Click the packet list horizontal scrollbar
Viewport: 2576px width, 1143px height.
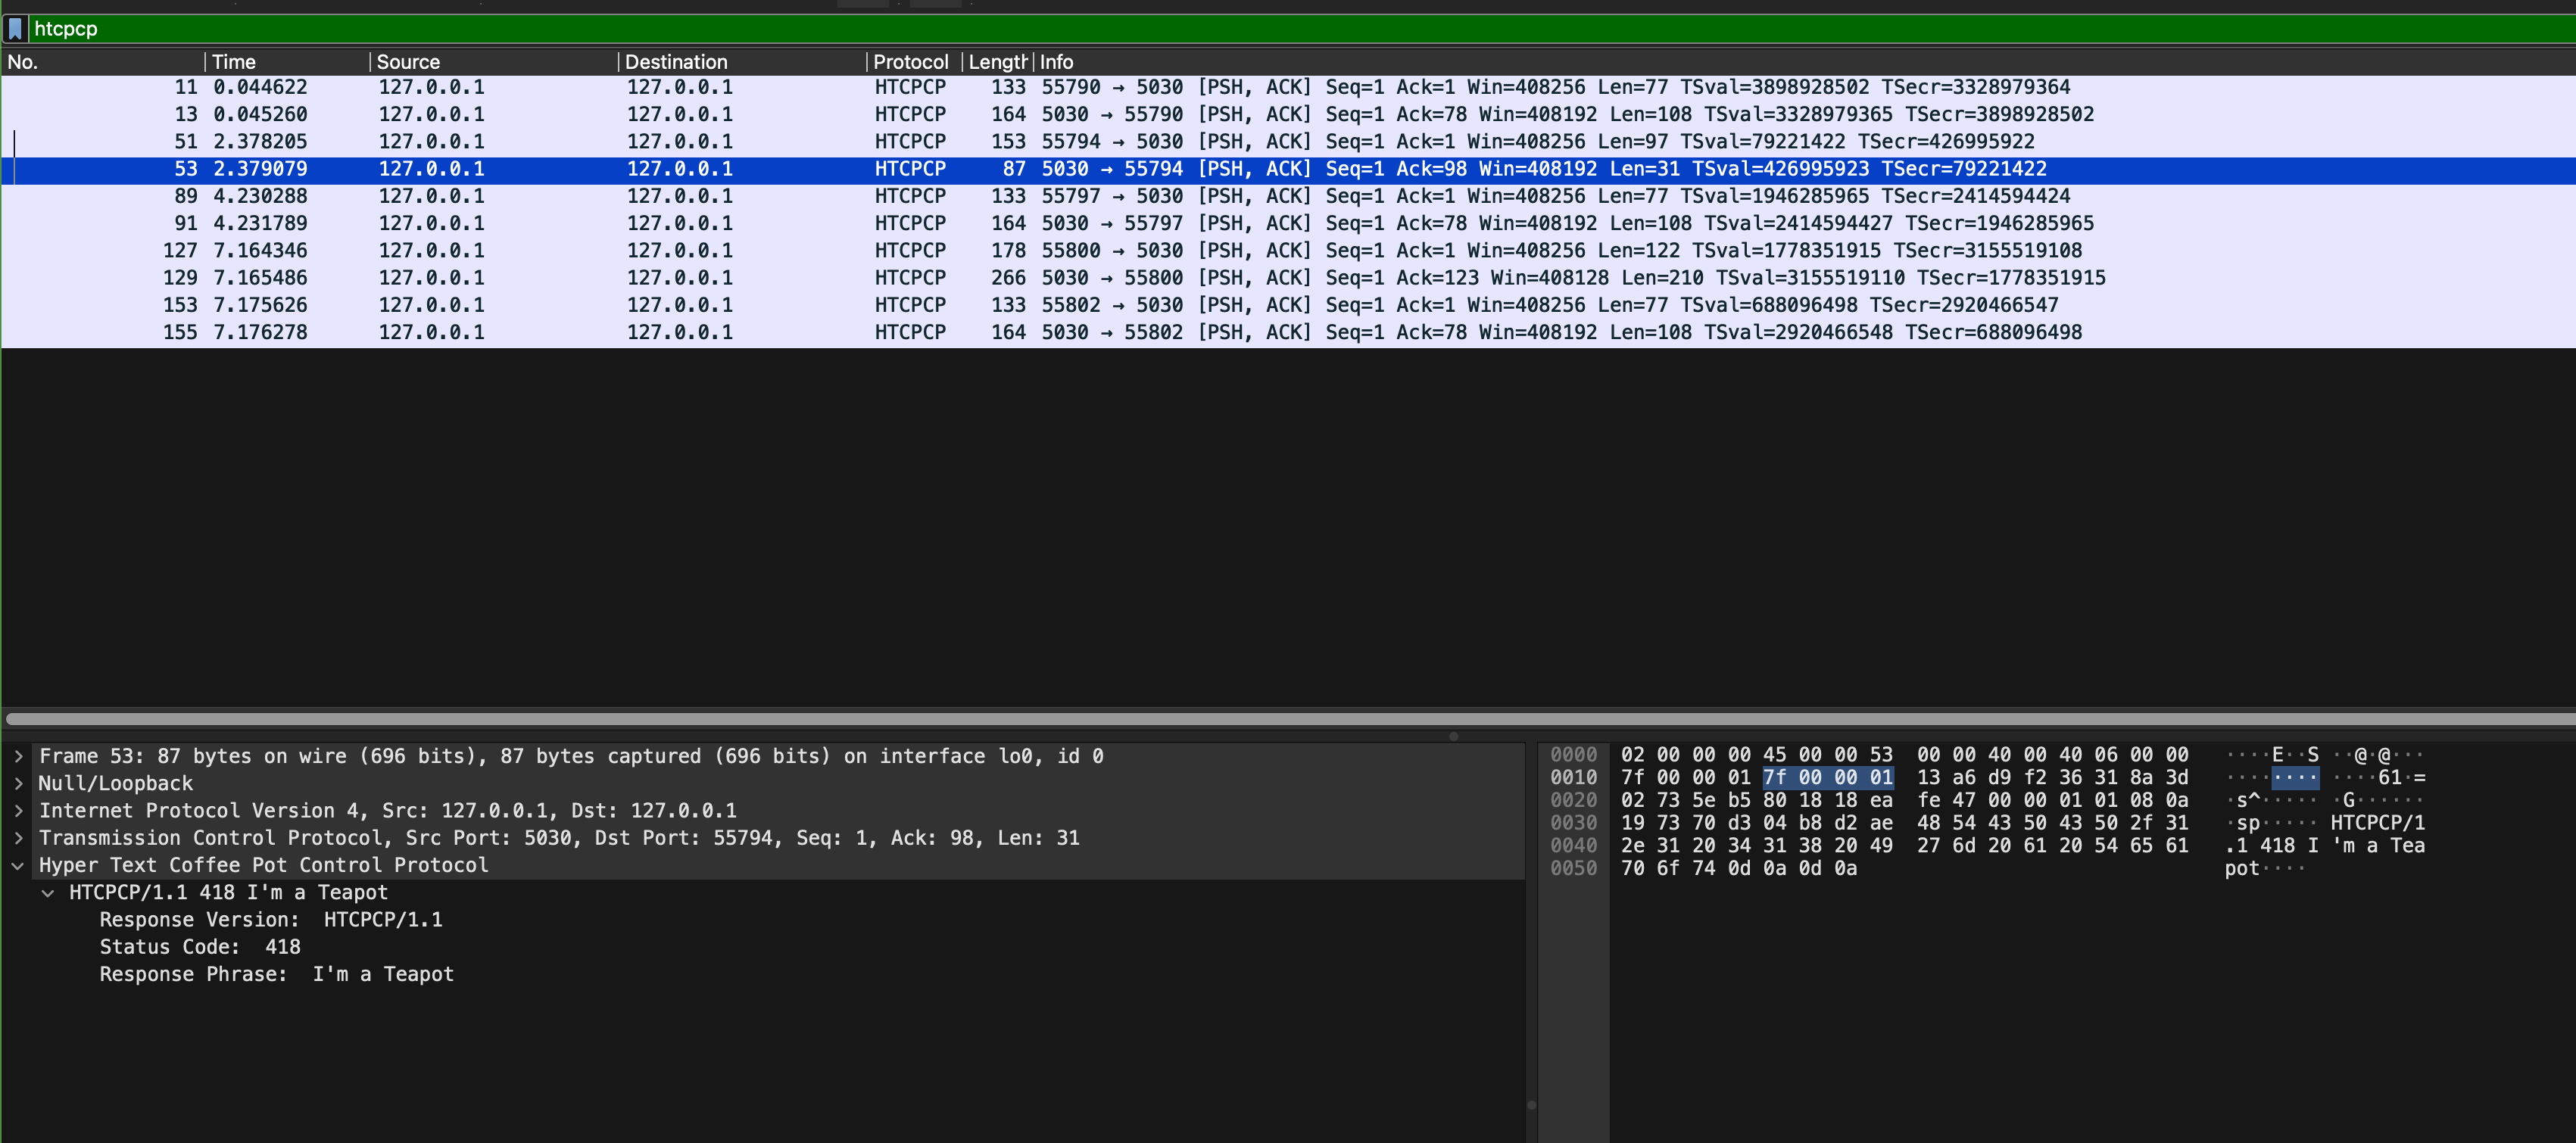(1200, 718)
